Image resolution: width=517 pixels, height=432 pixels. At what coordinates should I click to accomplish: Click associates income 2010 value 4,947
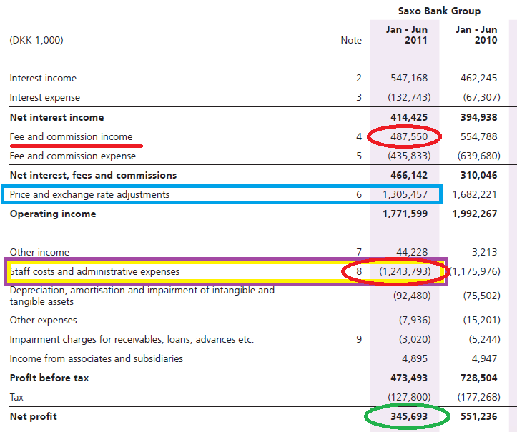coord(484,358)
